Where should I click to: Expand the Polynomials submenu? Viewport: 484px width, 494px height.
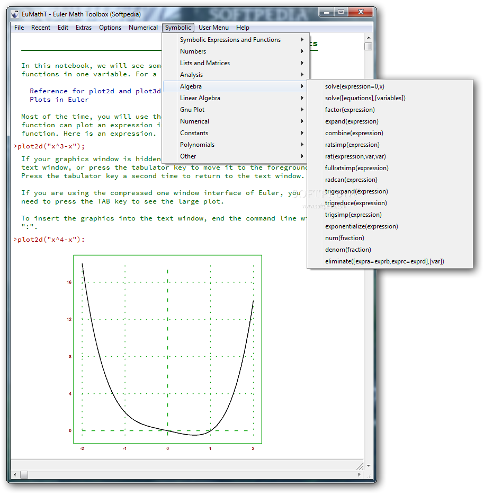point(236,145)
